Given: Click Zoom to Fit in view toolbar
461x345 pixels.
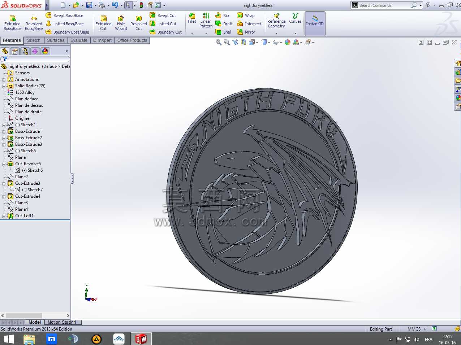Looking at the screenshot, I should click(218, 42).
